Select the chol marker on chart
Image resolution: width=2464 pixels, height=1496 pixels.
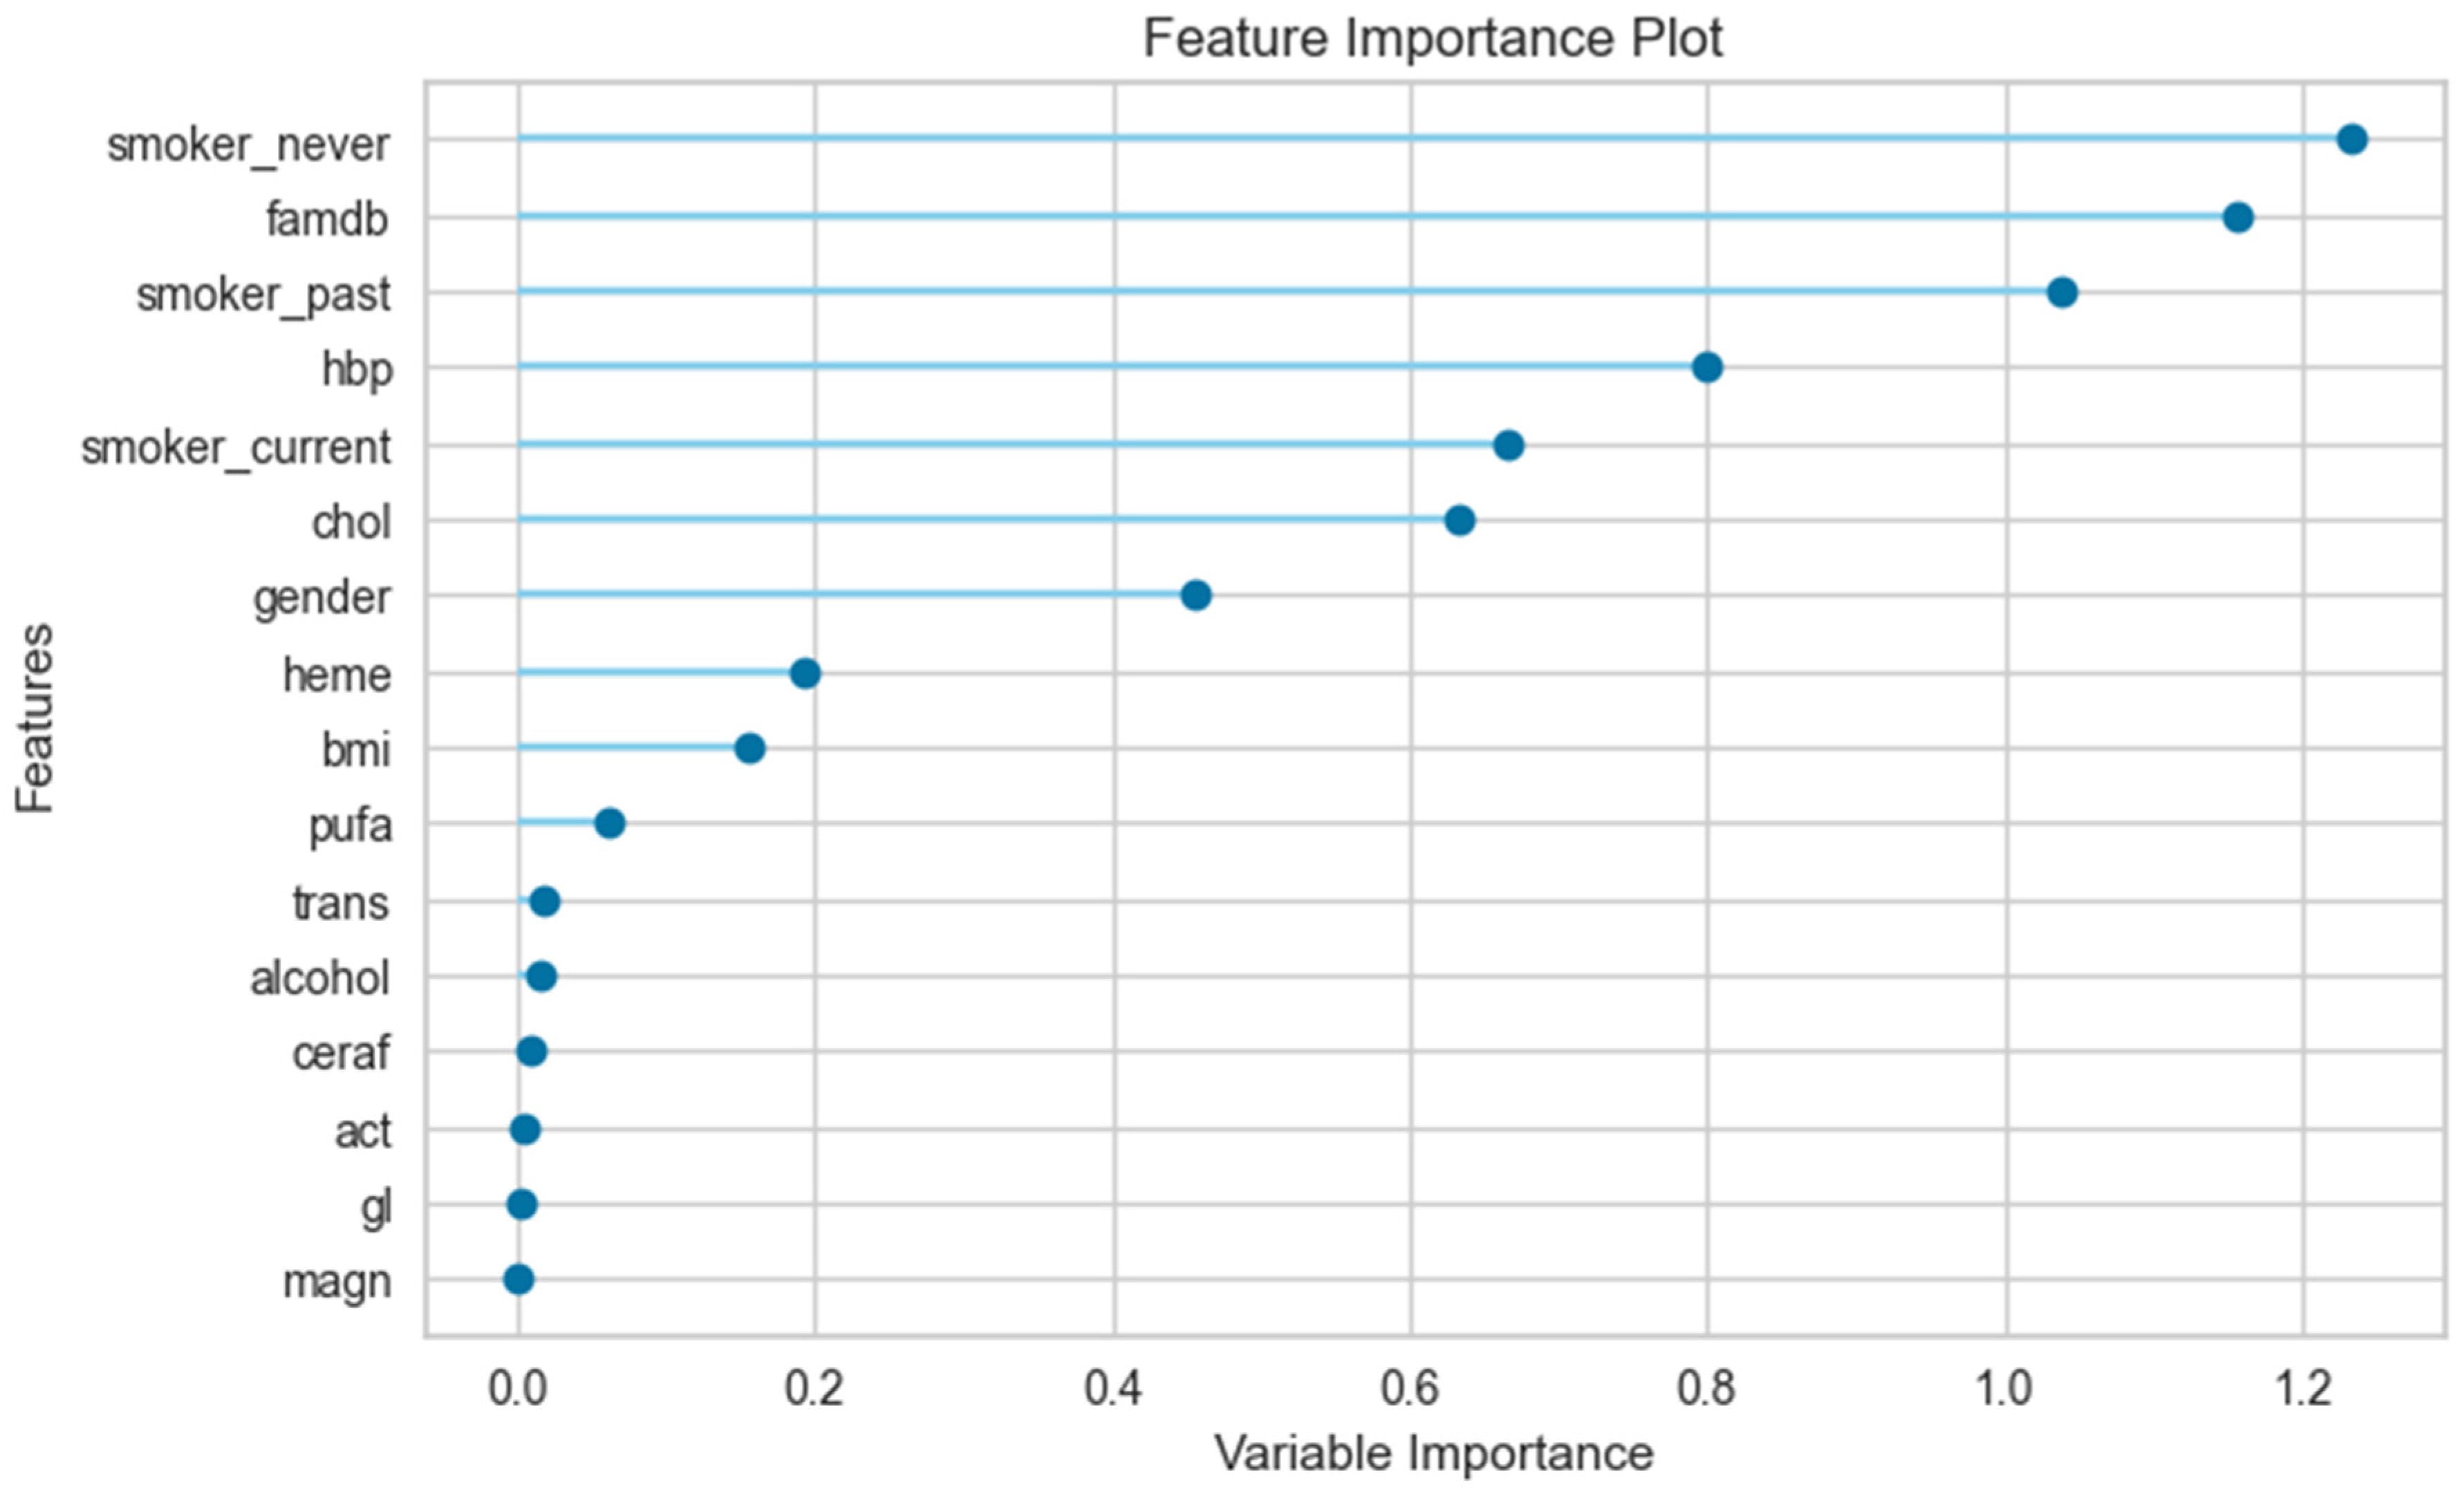pos(1460,520)
